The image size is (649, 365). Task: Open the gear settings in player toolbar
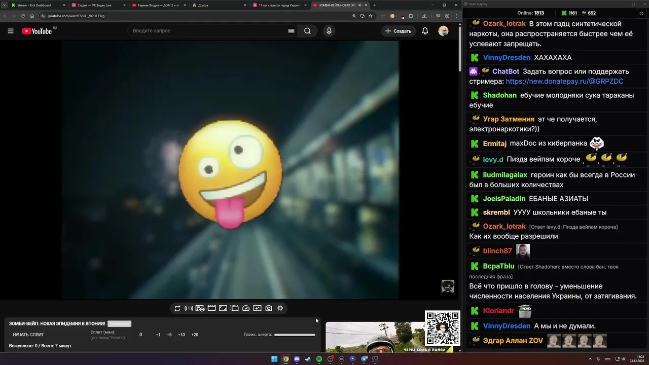coord(280,308)
